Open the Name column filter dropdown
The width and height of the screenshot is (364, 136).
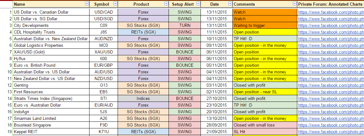click(87, 4)
